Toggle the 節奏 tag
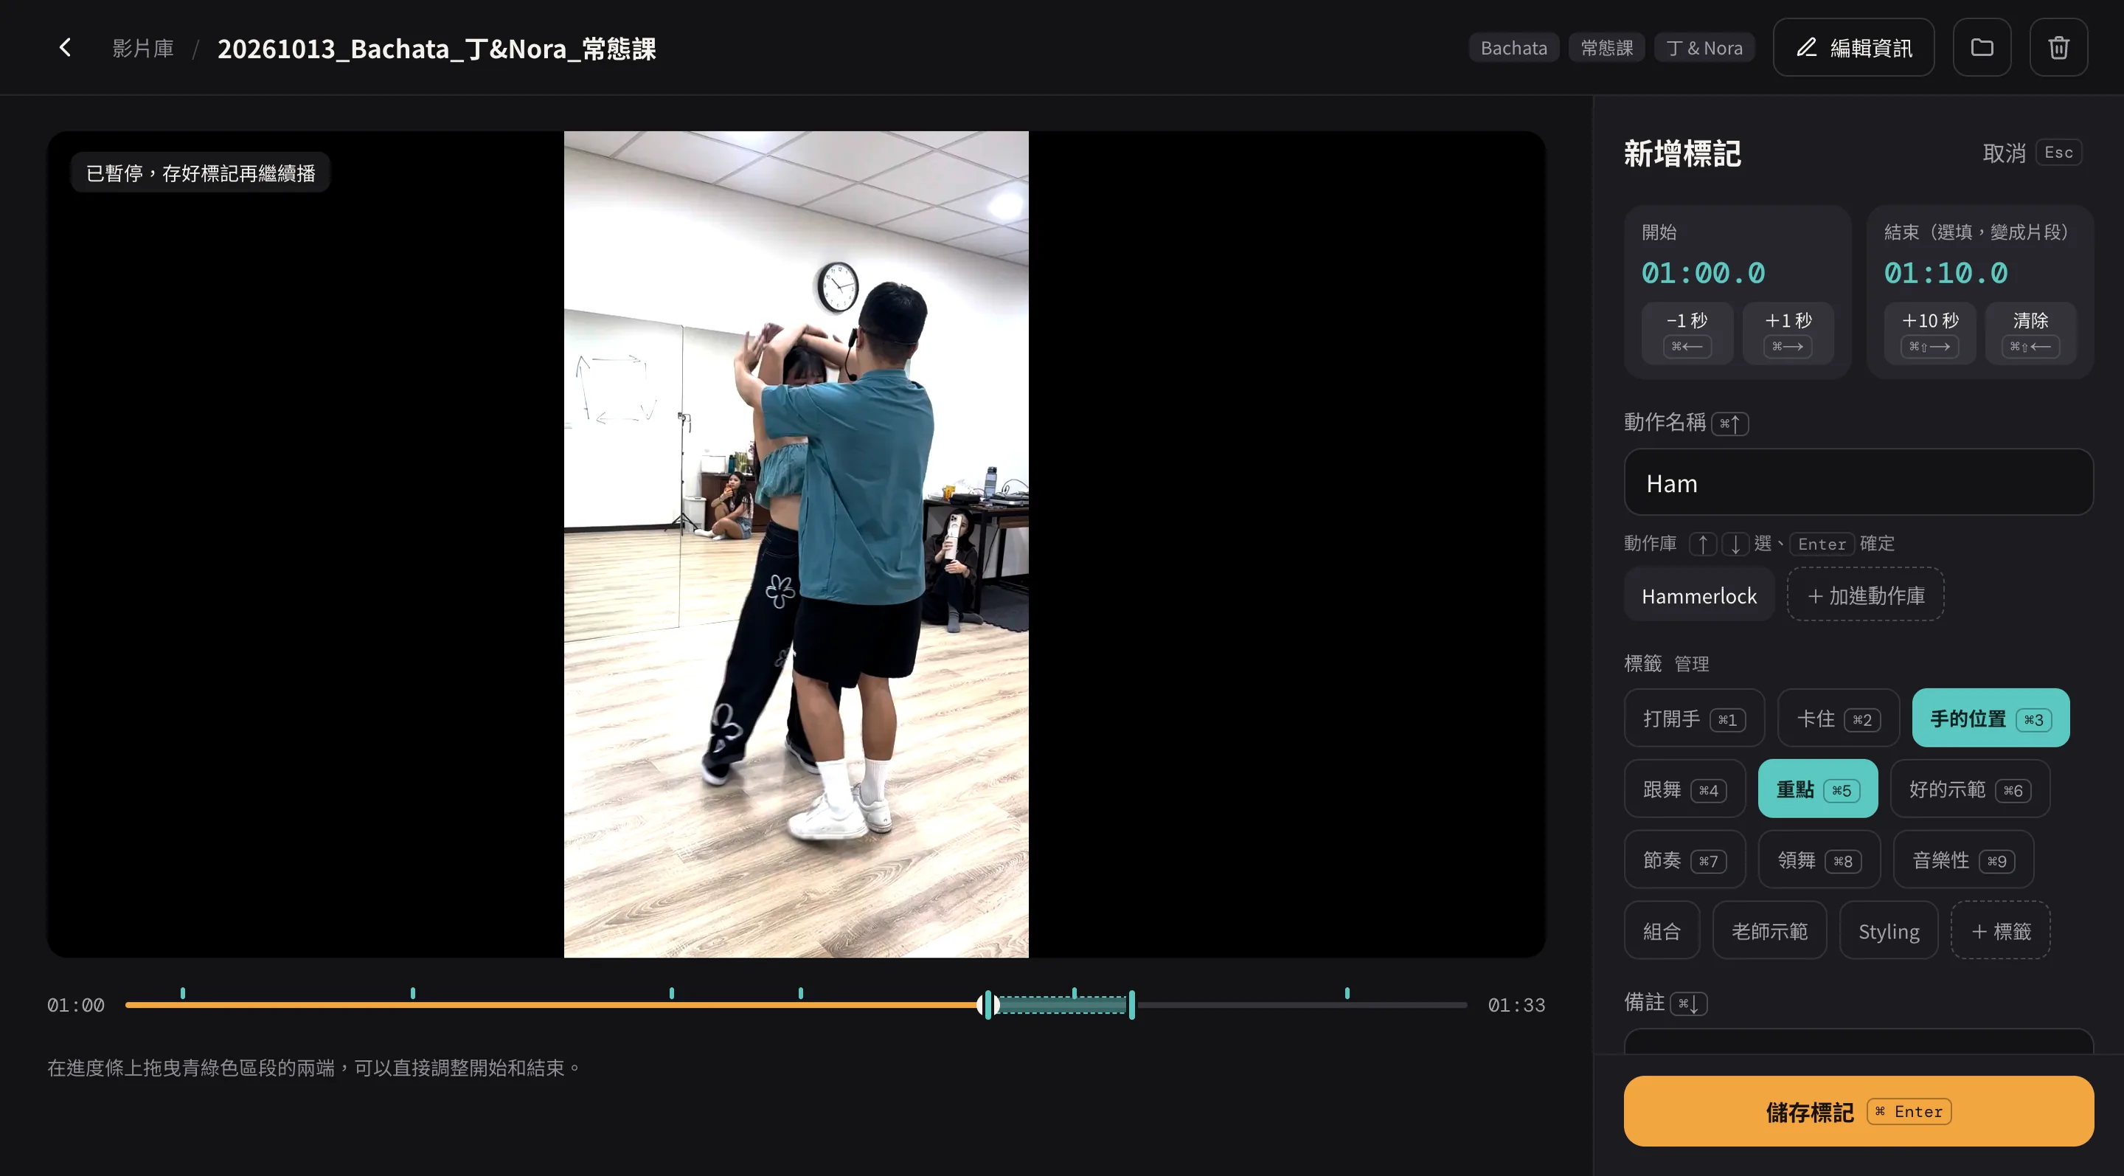 click(x=1684, y=860)
